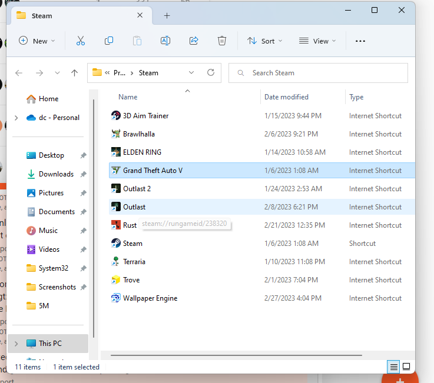434x383 pixels.
Task: Click the horizontal scrollbar in file list
Action: pos(236,355)
